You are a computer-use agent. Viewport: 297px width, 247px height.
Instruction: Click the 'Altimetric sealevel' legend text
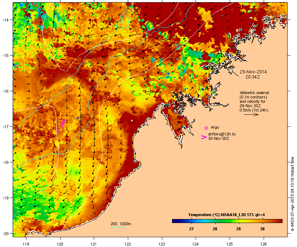(254, 93)
